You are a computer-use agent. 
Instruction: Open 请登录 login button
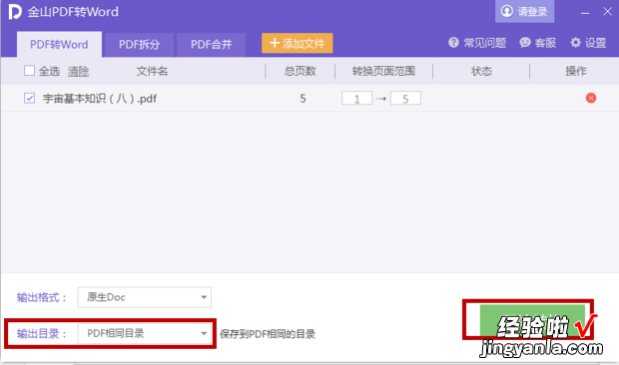[x=524, y=11]
